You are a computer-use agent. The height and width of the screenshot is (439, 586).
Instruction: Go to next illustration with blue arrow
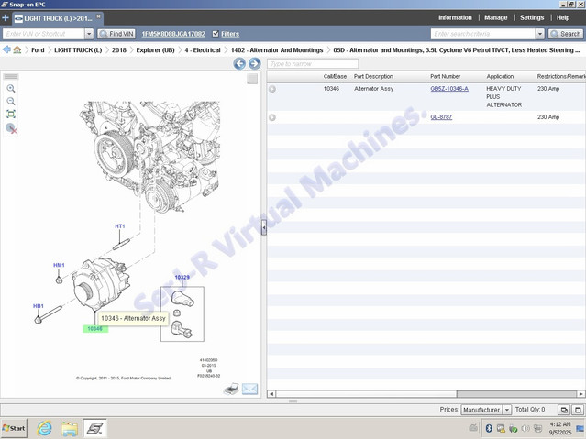tap(255, 64)
